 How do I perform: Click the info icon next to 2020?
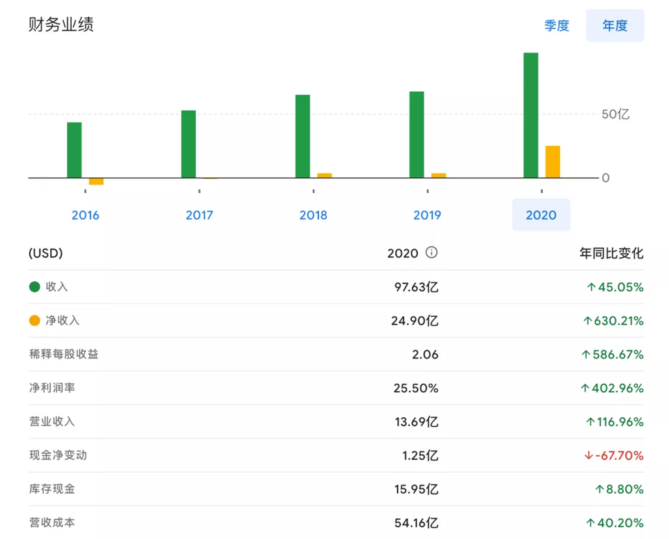[431, 253]
